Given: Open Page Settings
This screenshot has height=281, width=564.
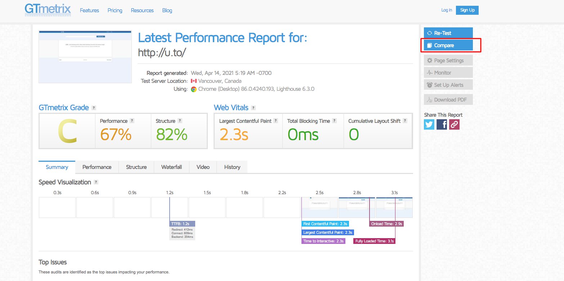Looking at the screenshot, I should pos(448,61).
